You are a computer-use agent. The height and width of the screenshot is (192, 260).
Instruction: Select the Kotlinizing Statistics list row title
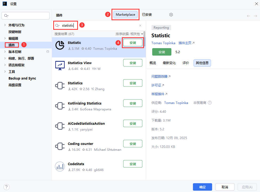(85, 103)
